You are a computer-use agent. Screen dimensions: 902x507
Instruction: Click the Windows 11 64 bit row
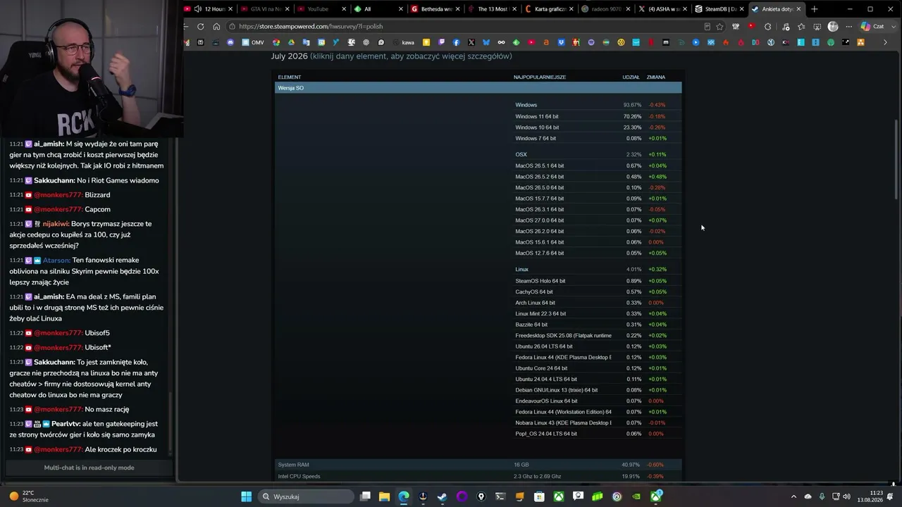598,116
